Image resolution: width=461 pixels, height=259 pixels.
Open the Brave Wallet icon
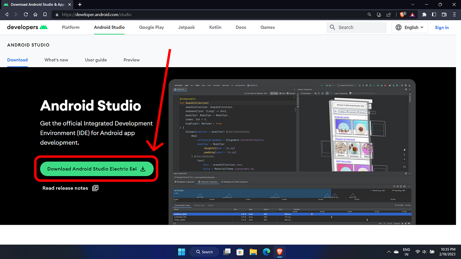click(444, 14)
